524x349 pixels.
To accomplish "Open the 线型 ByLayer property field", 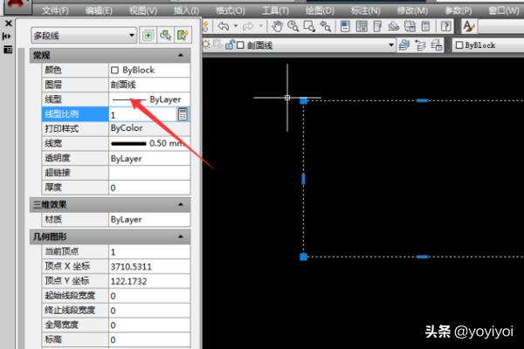I will 149,99.
